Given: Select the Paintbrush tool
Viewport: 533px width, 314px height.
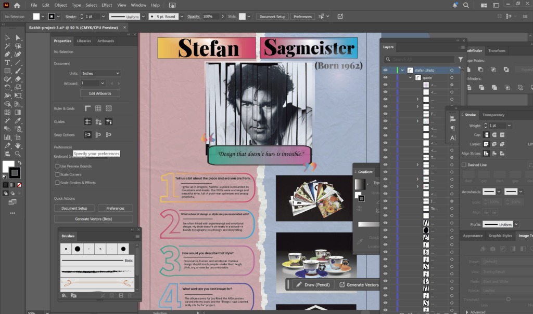Looking at the screenshot, I should point(18,71).
